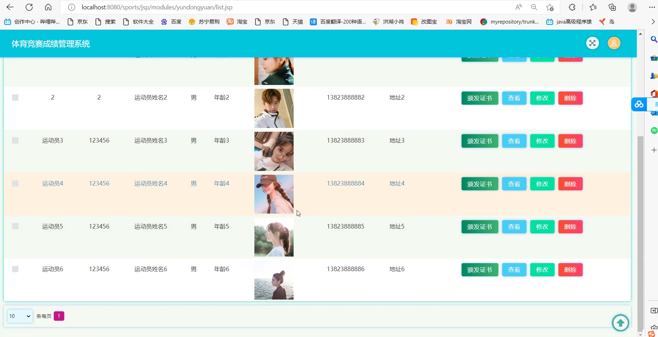Tick the checkbox for 运动员4

click(x=15, y=183)
